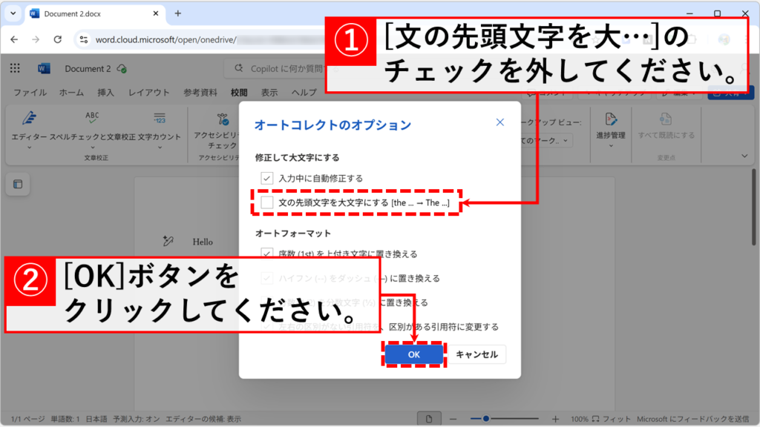Uncheck 文の先頭文字を大文字にする checkbox
760x427 pixels.
[267, 202]
